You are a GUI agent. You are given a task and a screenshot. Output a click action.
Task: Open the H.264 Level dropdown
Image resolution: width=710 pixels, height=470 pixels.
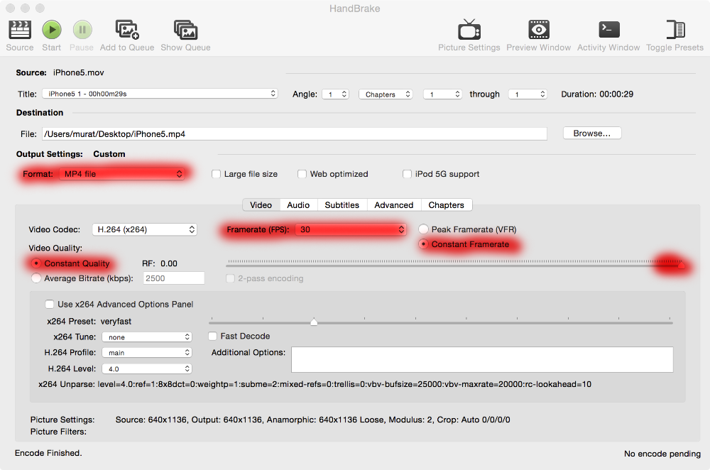tap(147, 368)
